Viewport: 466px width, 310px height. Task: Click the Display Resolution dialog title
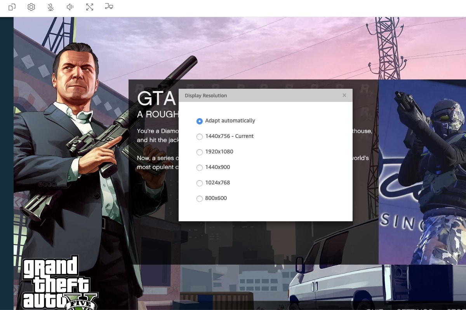pos(206,96)
